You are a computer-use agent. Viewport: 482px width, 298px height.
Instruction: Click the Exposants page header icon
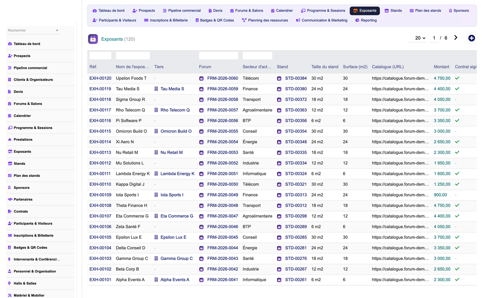tap(93, 39)
